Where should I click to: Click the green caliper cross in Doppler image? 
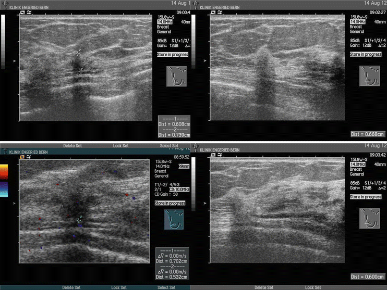click(79, 220)
